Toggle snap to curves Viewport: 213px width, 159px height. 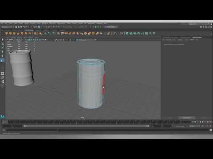[49, 27]
